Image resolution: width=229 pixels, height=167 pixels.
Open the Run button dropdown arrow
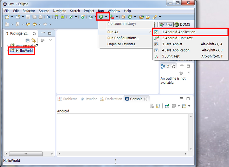[x=106, y=17]
